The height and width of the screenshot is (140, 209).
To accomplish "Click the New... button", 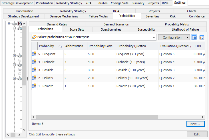I will pos(195,124).
